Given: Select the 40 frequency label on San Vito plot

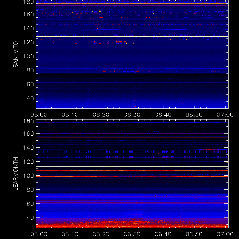Looking at the screenshot, I should tap(30, 98).
